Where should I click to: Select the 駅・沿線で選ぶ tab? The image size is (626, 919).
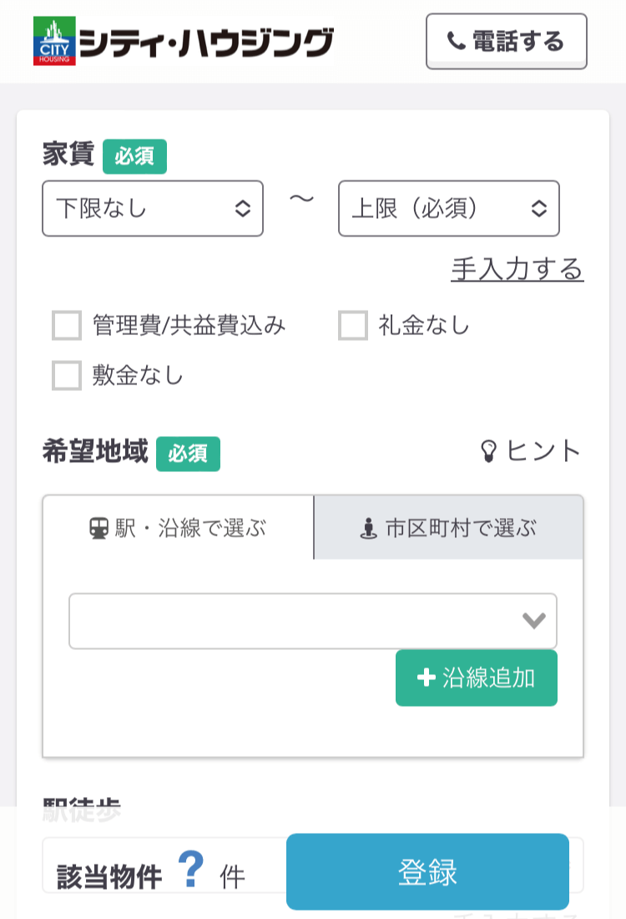click(x=178, y=527)
